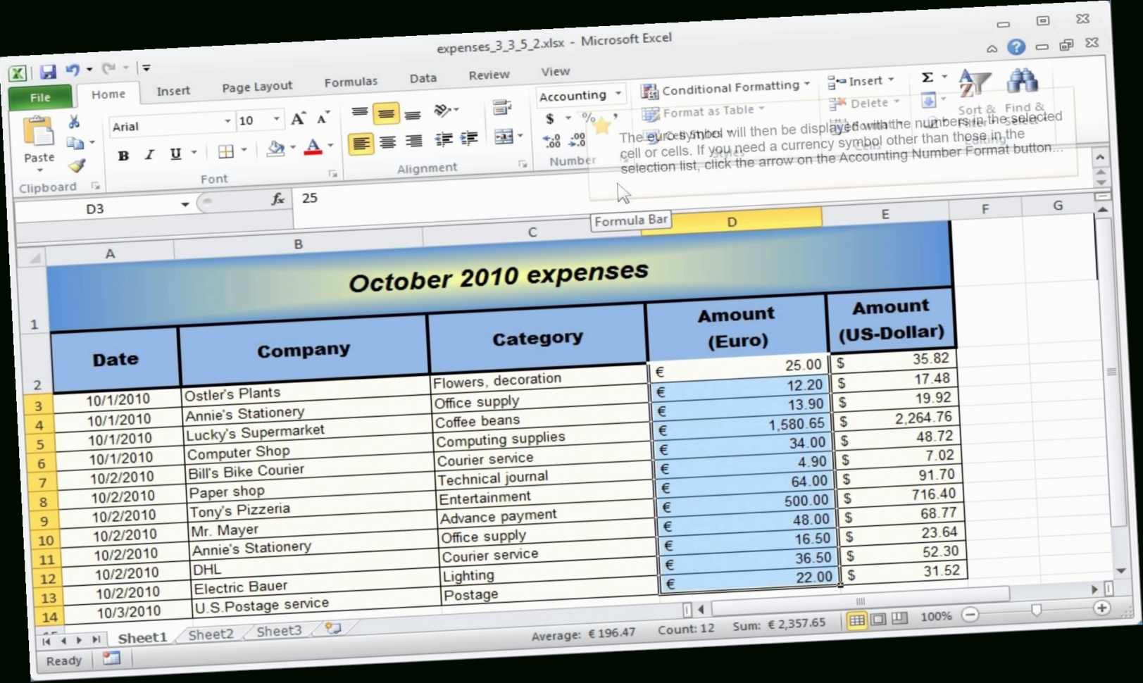Click the Accounting Number Format dollar icon
1143x683 pixels.
point(550,119)
